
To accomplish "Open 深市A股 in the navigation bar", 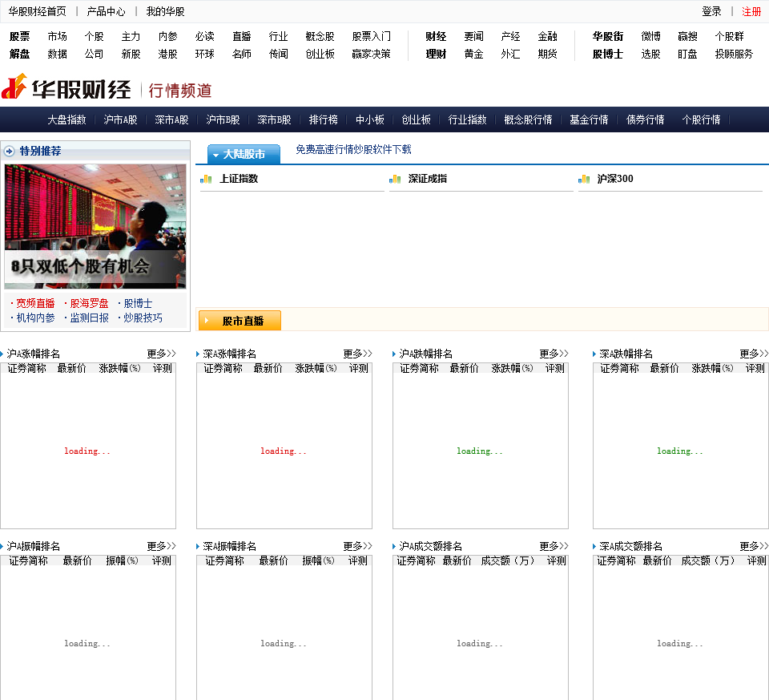I will [x=171, y=119].
